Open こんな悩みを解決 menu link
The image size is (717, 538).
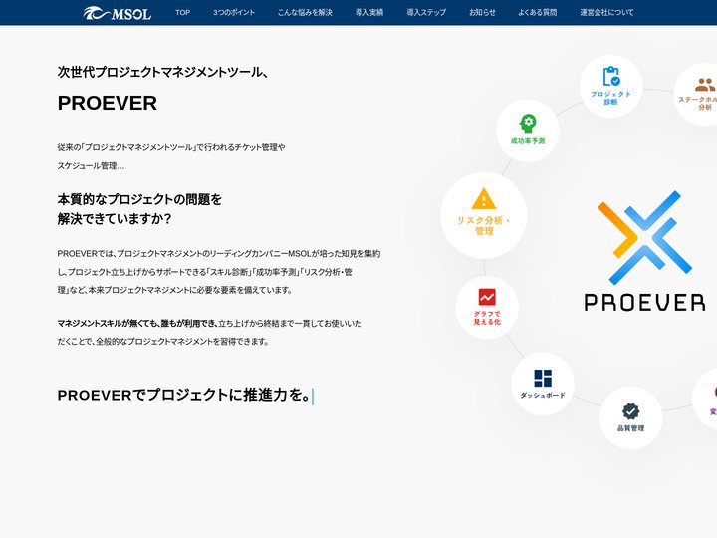305,13
